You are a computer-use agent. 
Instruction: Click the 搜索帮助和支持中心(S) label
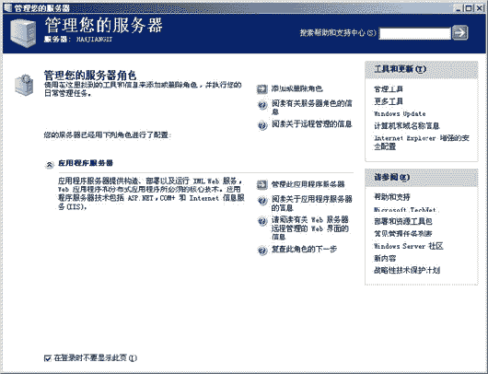point(338,32)
